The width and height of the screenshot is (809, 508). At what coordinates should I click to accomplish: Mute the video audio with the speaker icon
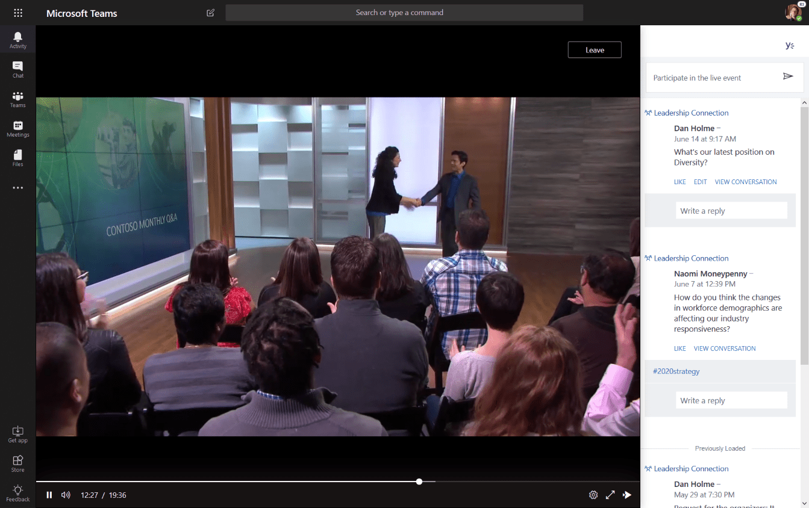click(x=65, y=494)
